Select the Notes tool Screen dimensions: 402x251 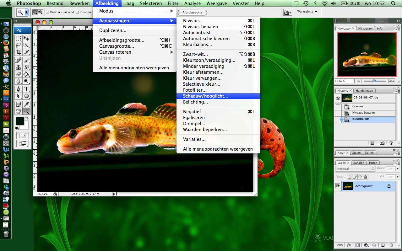pos(19,104)
